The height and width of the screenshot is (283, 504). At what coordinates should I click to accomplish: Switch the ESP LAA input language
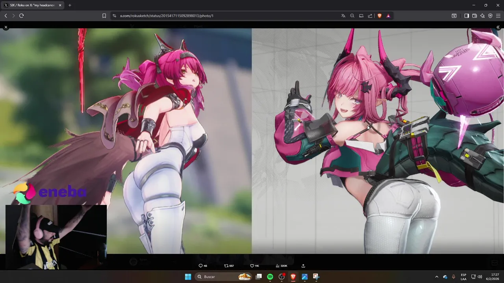pyautogui.click(x=463, y=277)
